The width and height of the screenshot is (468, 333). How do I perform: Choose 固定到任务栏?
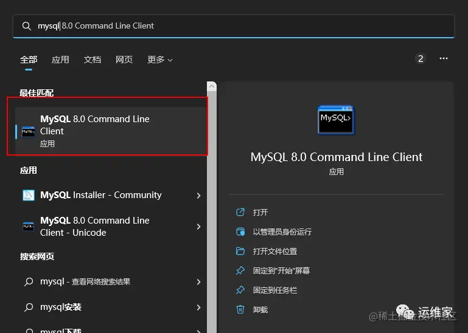275,290
